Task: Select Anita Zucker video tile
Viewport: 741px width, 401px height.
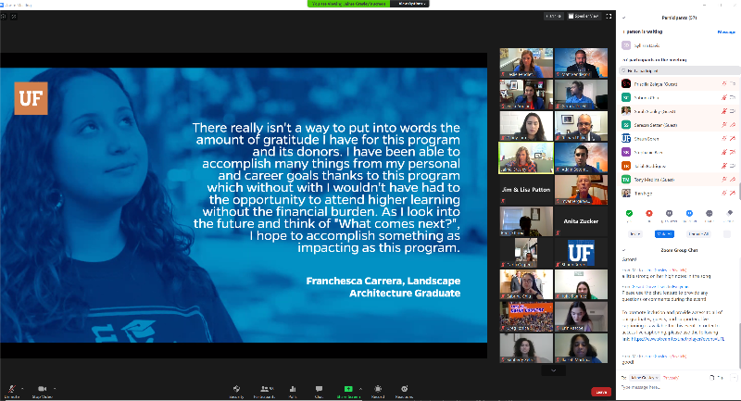Action: (x=581, y=221)
